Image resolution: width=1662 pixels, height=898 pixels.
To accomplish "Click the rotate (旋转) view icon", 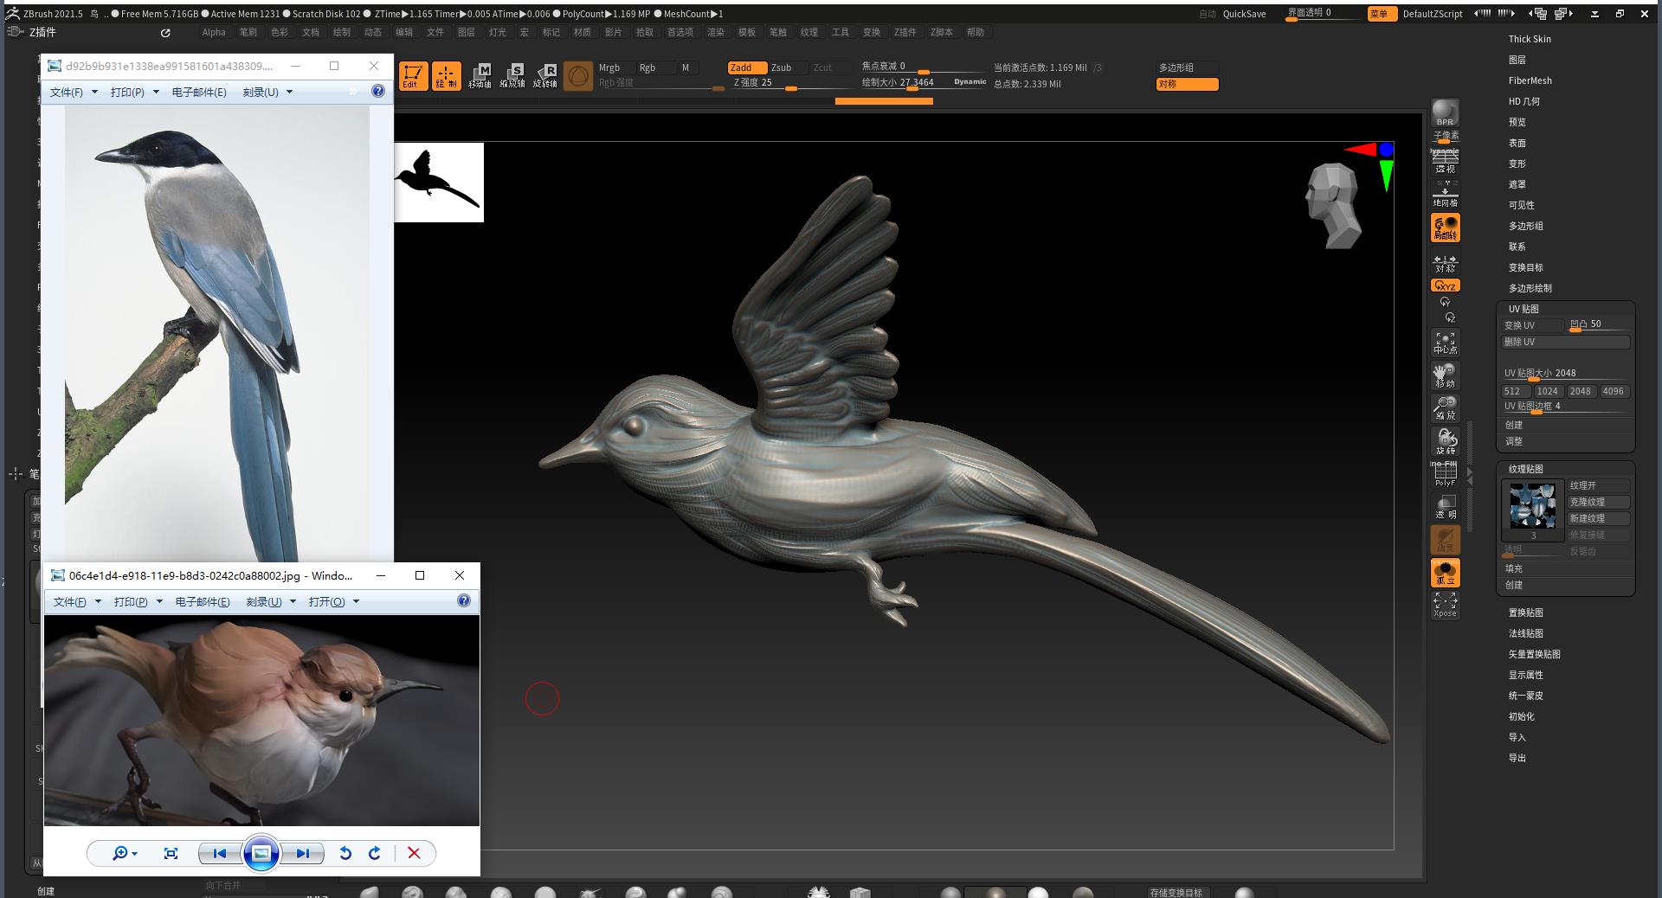I will 1445,441.
